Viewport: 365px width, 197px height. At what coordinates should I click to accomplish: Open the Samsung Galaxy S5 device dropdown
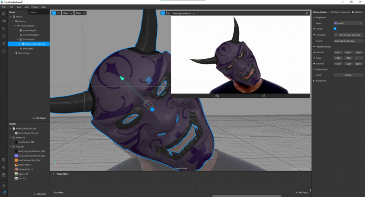pyautogui.click(x=183, y=14)
